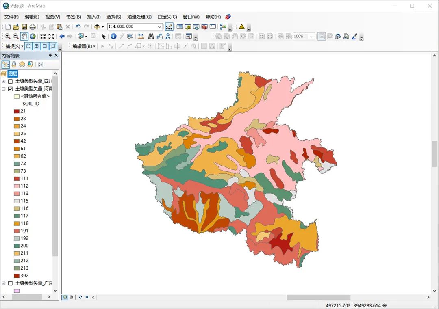439x309 pixels.
Task: Select the Zoom Out tool
Action: click(x=16, y=37)
